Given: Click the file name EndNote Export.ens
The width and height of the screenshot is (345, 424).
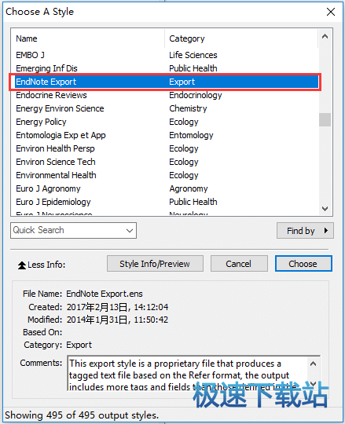Looking at the screenshot, I should [105, 294].
